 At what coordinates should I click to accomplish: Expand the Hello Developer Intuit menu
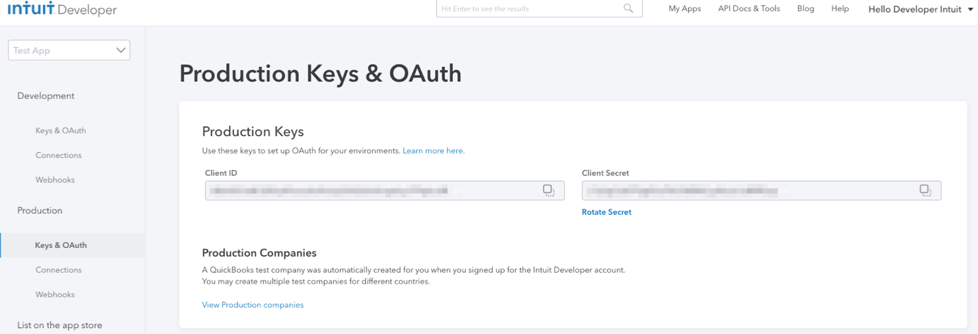920,9
